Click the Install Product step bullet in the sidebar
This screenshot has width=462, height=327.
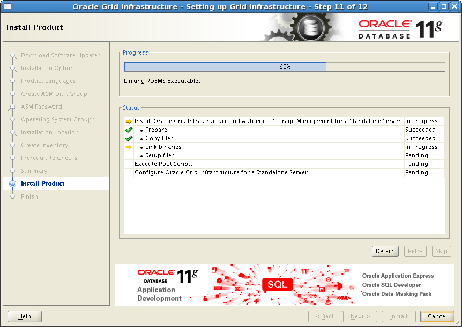(x=12, y=184)
